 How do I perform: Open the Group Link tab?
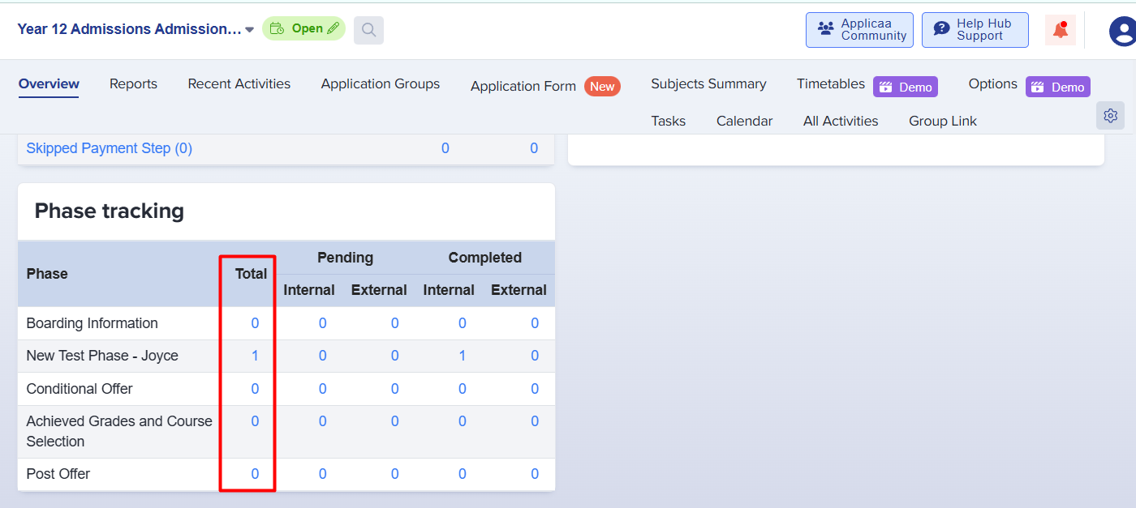pyautogui.click(x=942, y=122)
